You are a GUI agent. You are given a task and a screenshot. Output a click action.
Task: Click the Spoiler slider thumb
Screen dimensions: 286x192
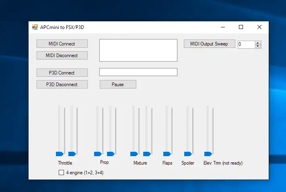tap(188, 154)
